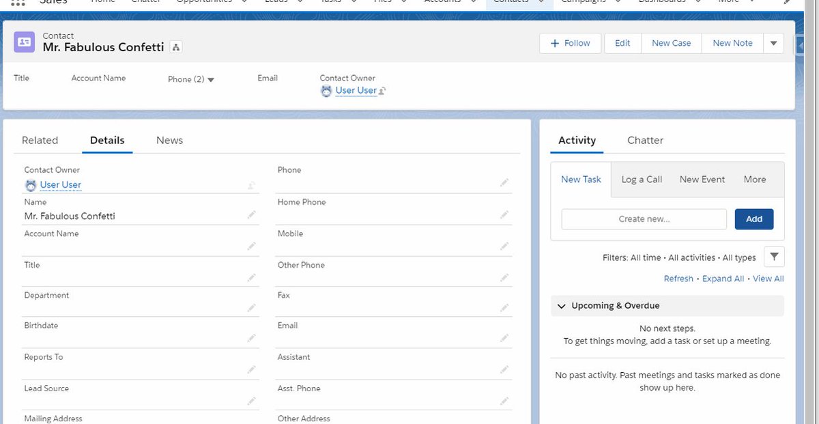The width and height of the screenshot is (819, 424).
Task: Click the Expand All link
Action: point(723,279)
